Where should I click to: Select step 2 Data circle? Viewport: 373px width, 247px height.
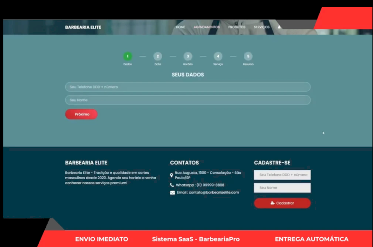[158, 56]
